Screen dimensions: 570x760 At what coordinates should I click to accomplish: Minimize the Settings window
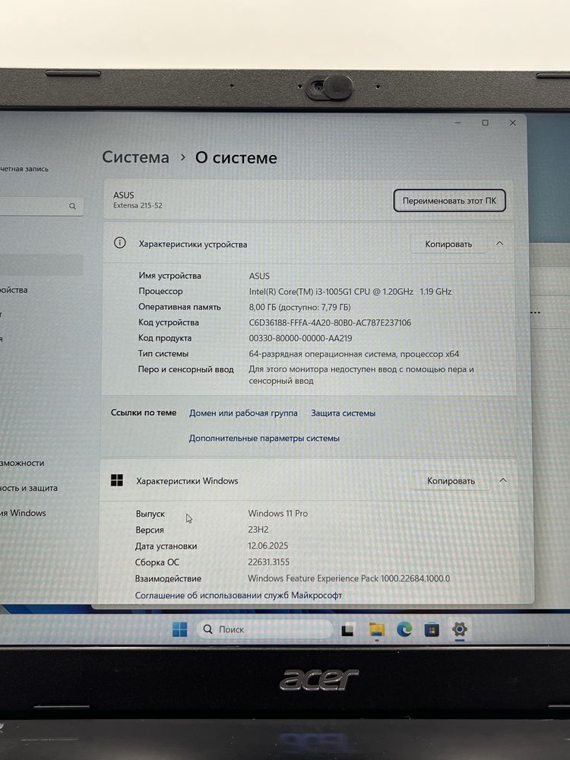pyautogui.click(x=458, y=123)
